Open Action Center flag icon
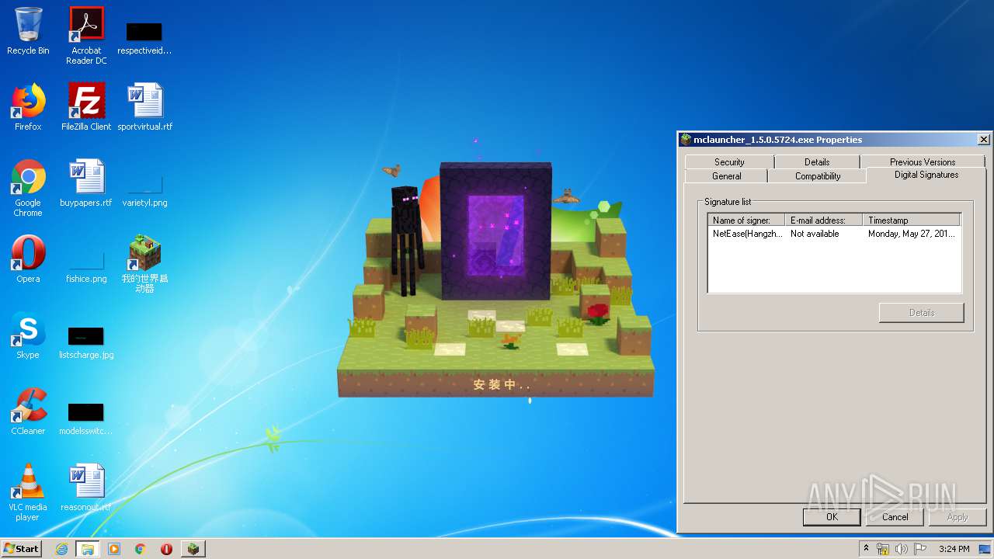This screenshot has width=994, height=559. point(919,549)
